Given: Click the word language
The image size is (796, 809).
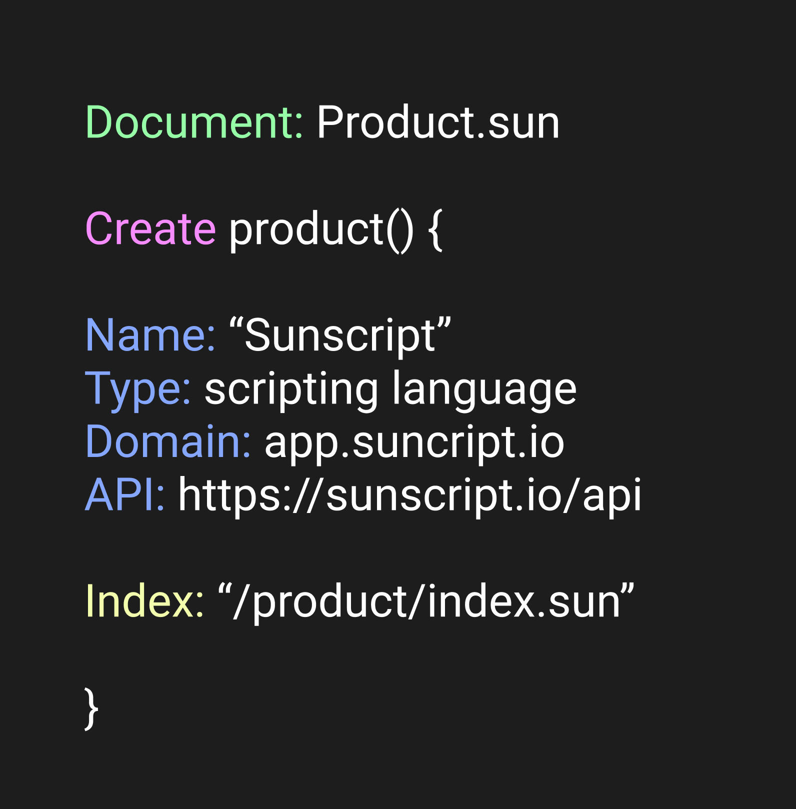Looking at the screenshot, I should click(484, 390).
